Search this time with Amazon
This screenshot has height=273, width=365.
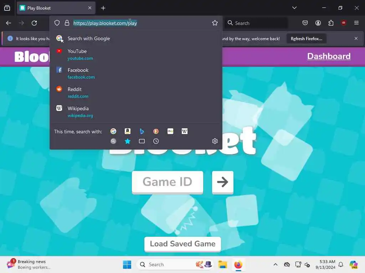click(127, 132)
